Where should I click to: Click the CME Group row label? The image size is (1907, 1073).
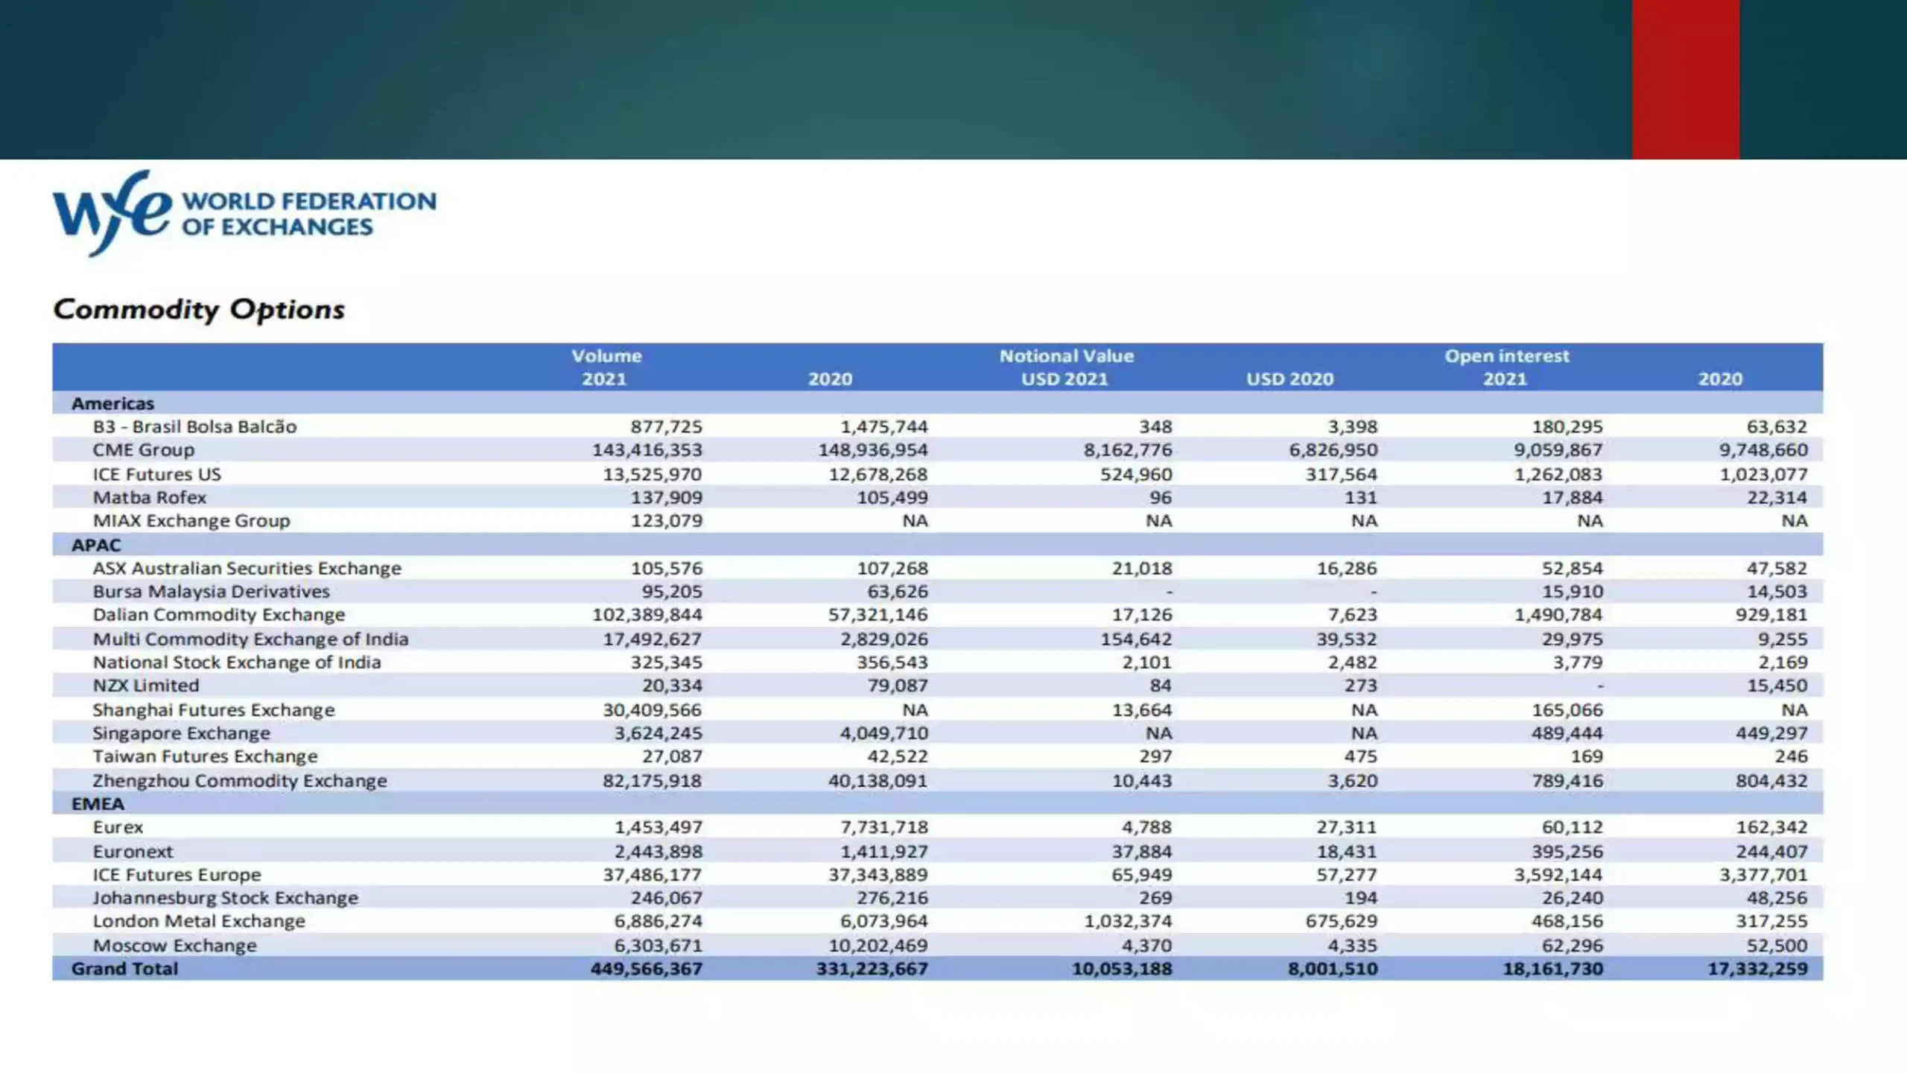tap(143, 450)
